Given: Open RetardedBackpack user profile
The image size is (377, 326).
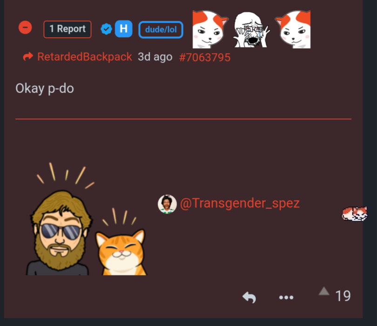Looking at the screenshot, I should click(85, 57).
